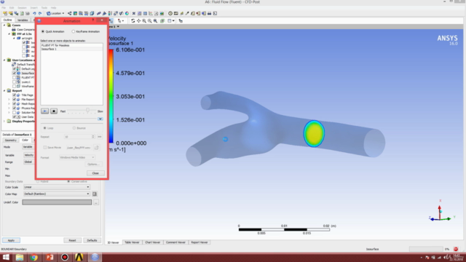466x262 pixels.
Task: Select Quick Animation radio button
Action: 43,31
